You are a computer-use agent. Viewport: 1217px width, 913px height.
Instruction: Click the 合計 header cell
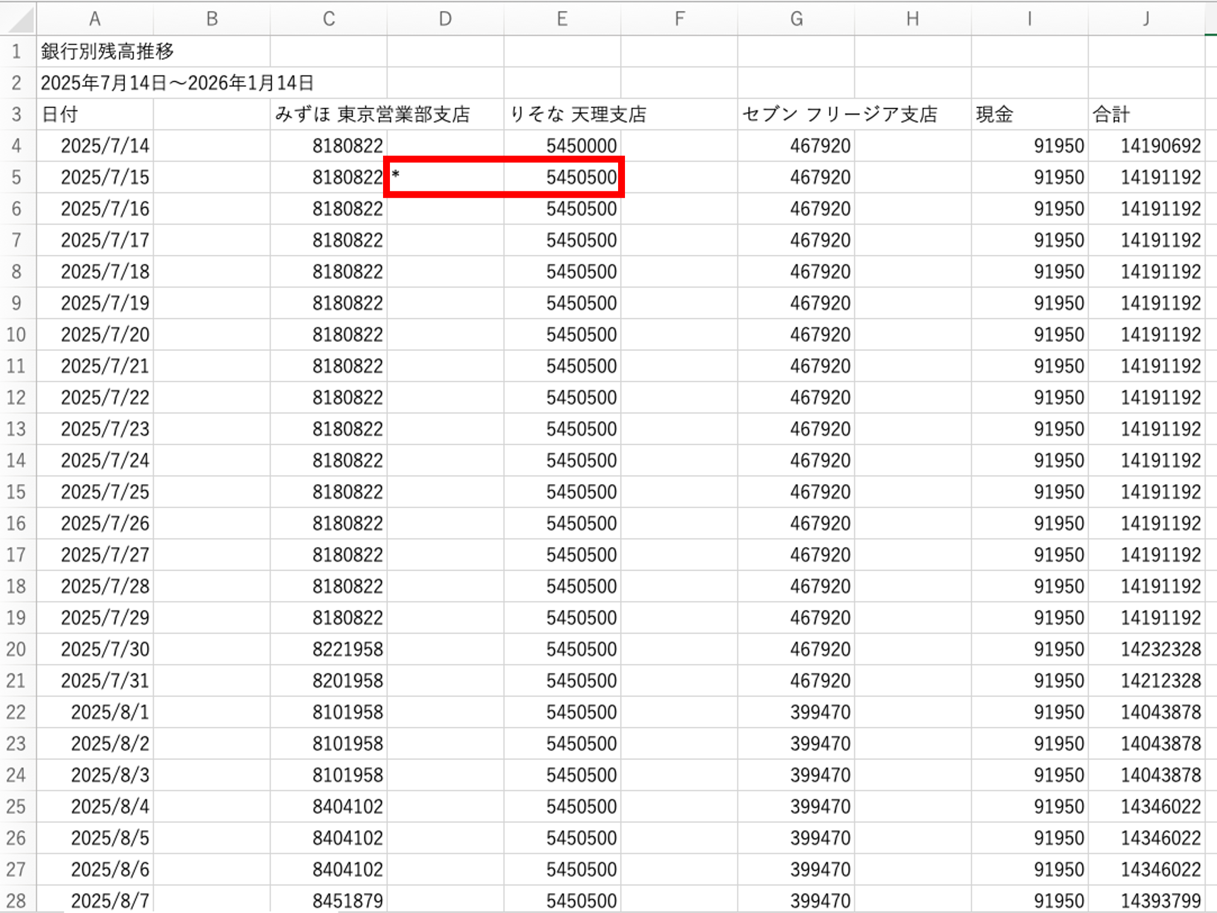click(1111, 115)
